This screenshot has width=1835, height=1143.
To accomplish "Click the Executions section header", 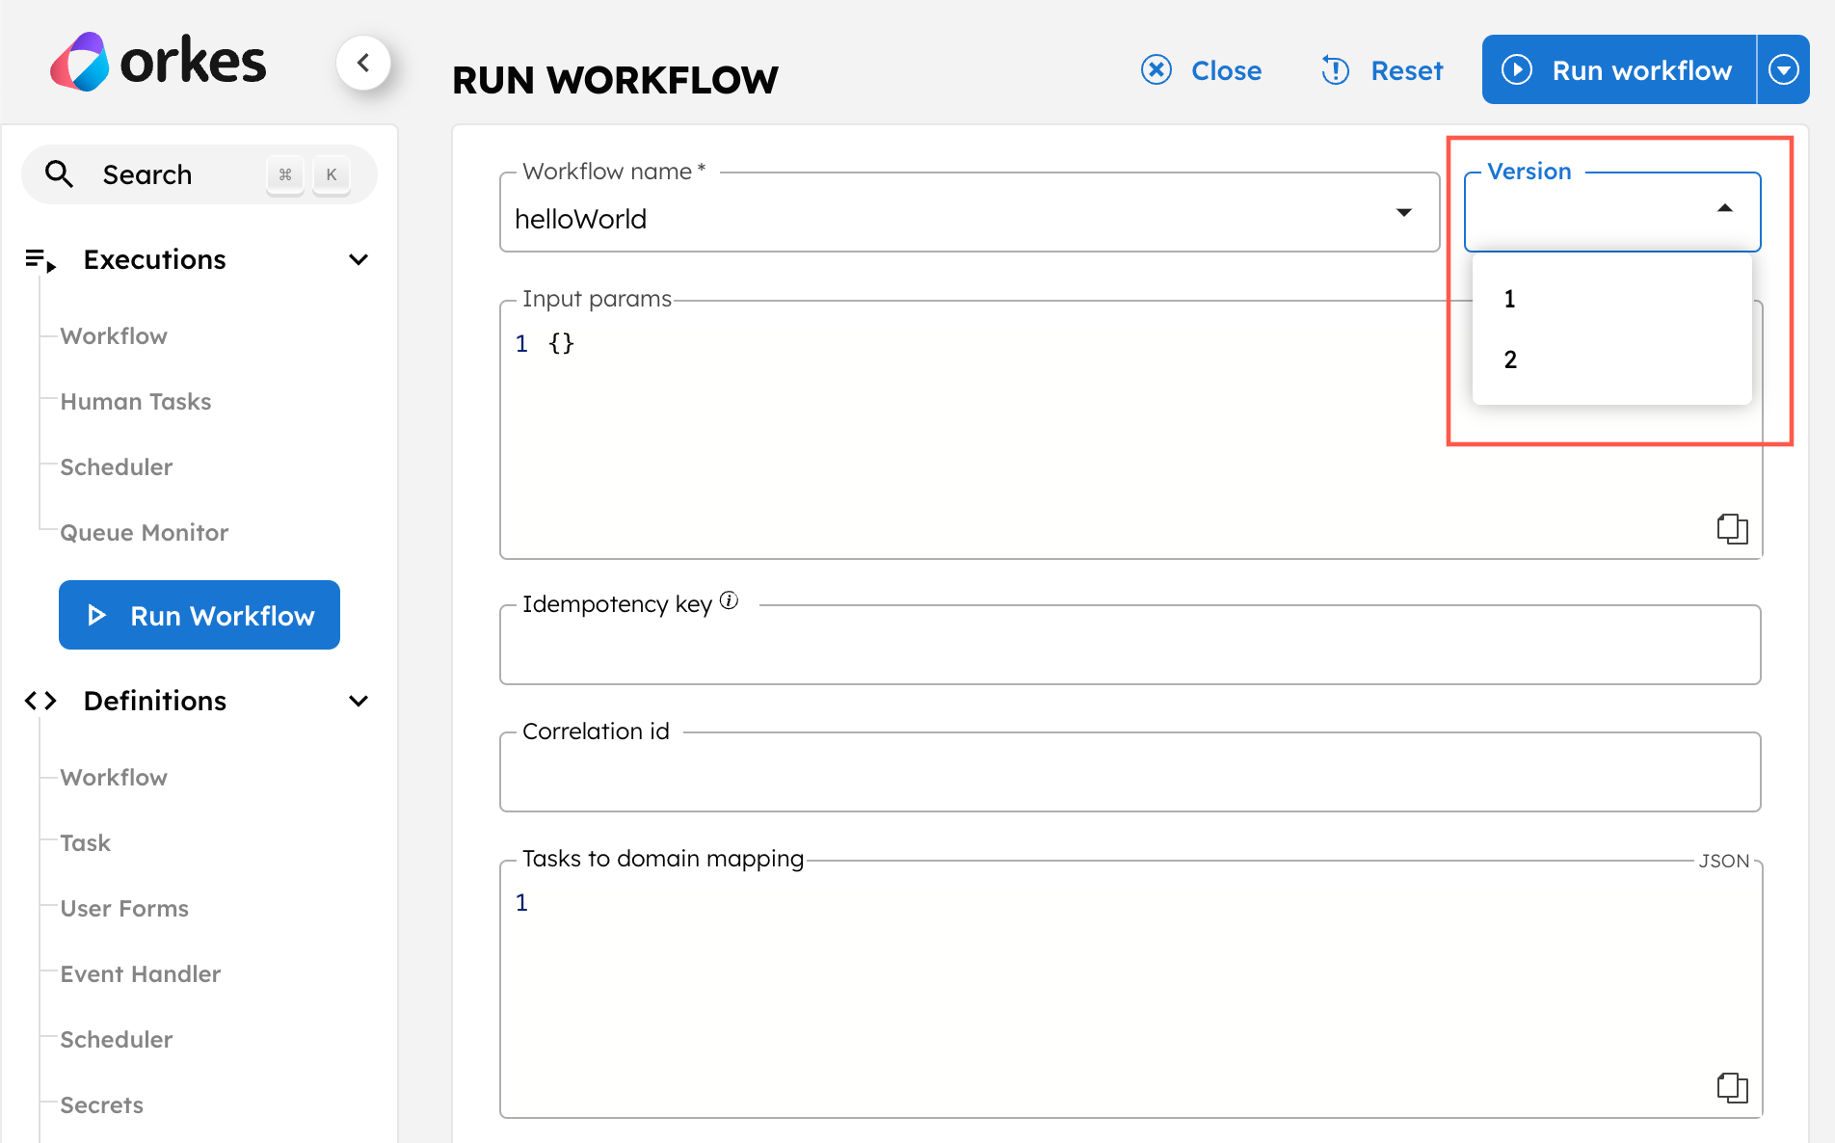I will click(x=199, y=260).
